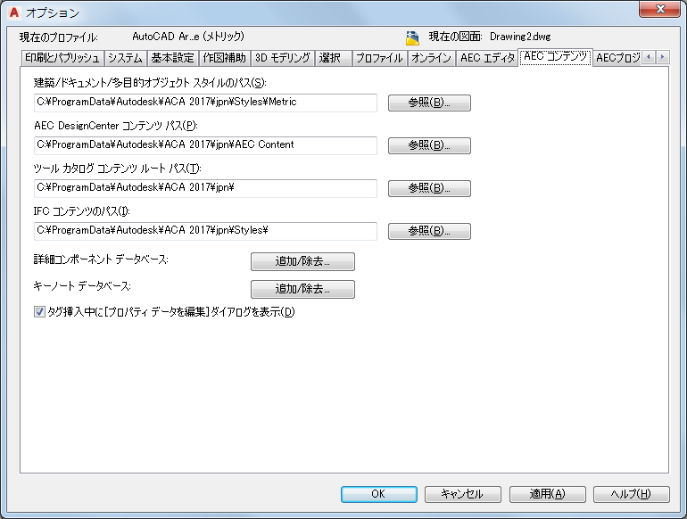Click the current drawing file icon
Image resolution: width=687 pixels, height=519 pixels.
(412, 37)
